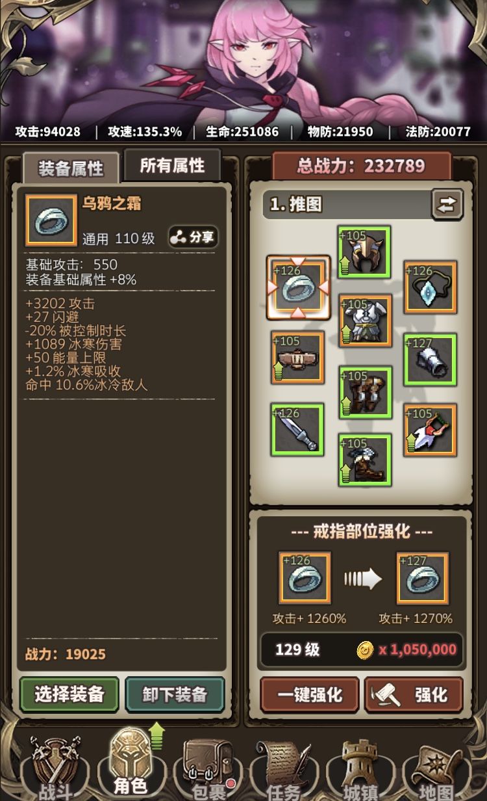Select the helmet equipment slot

[x=364, y=252]
